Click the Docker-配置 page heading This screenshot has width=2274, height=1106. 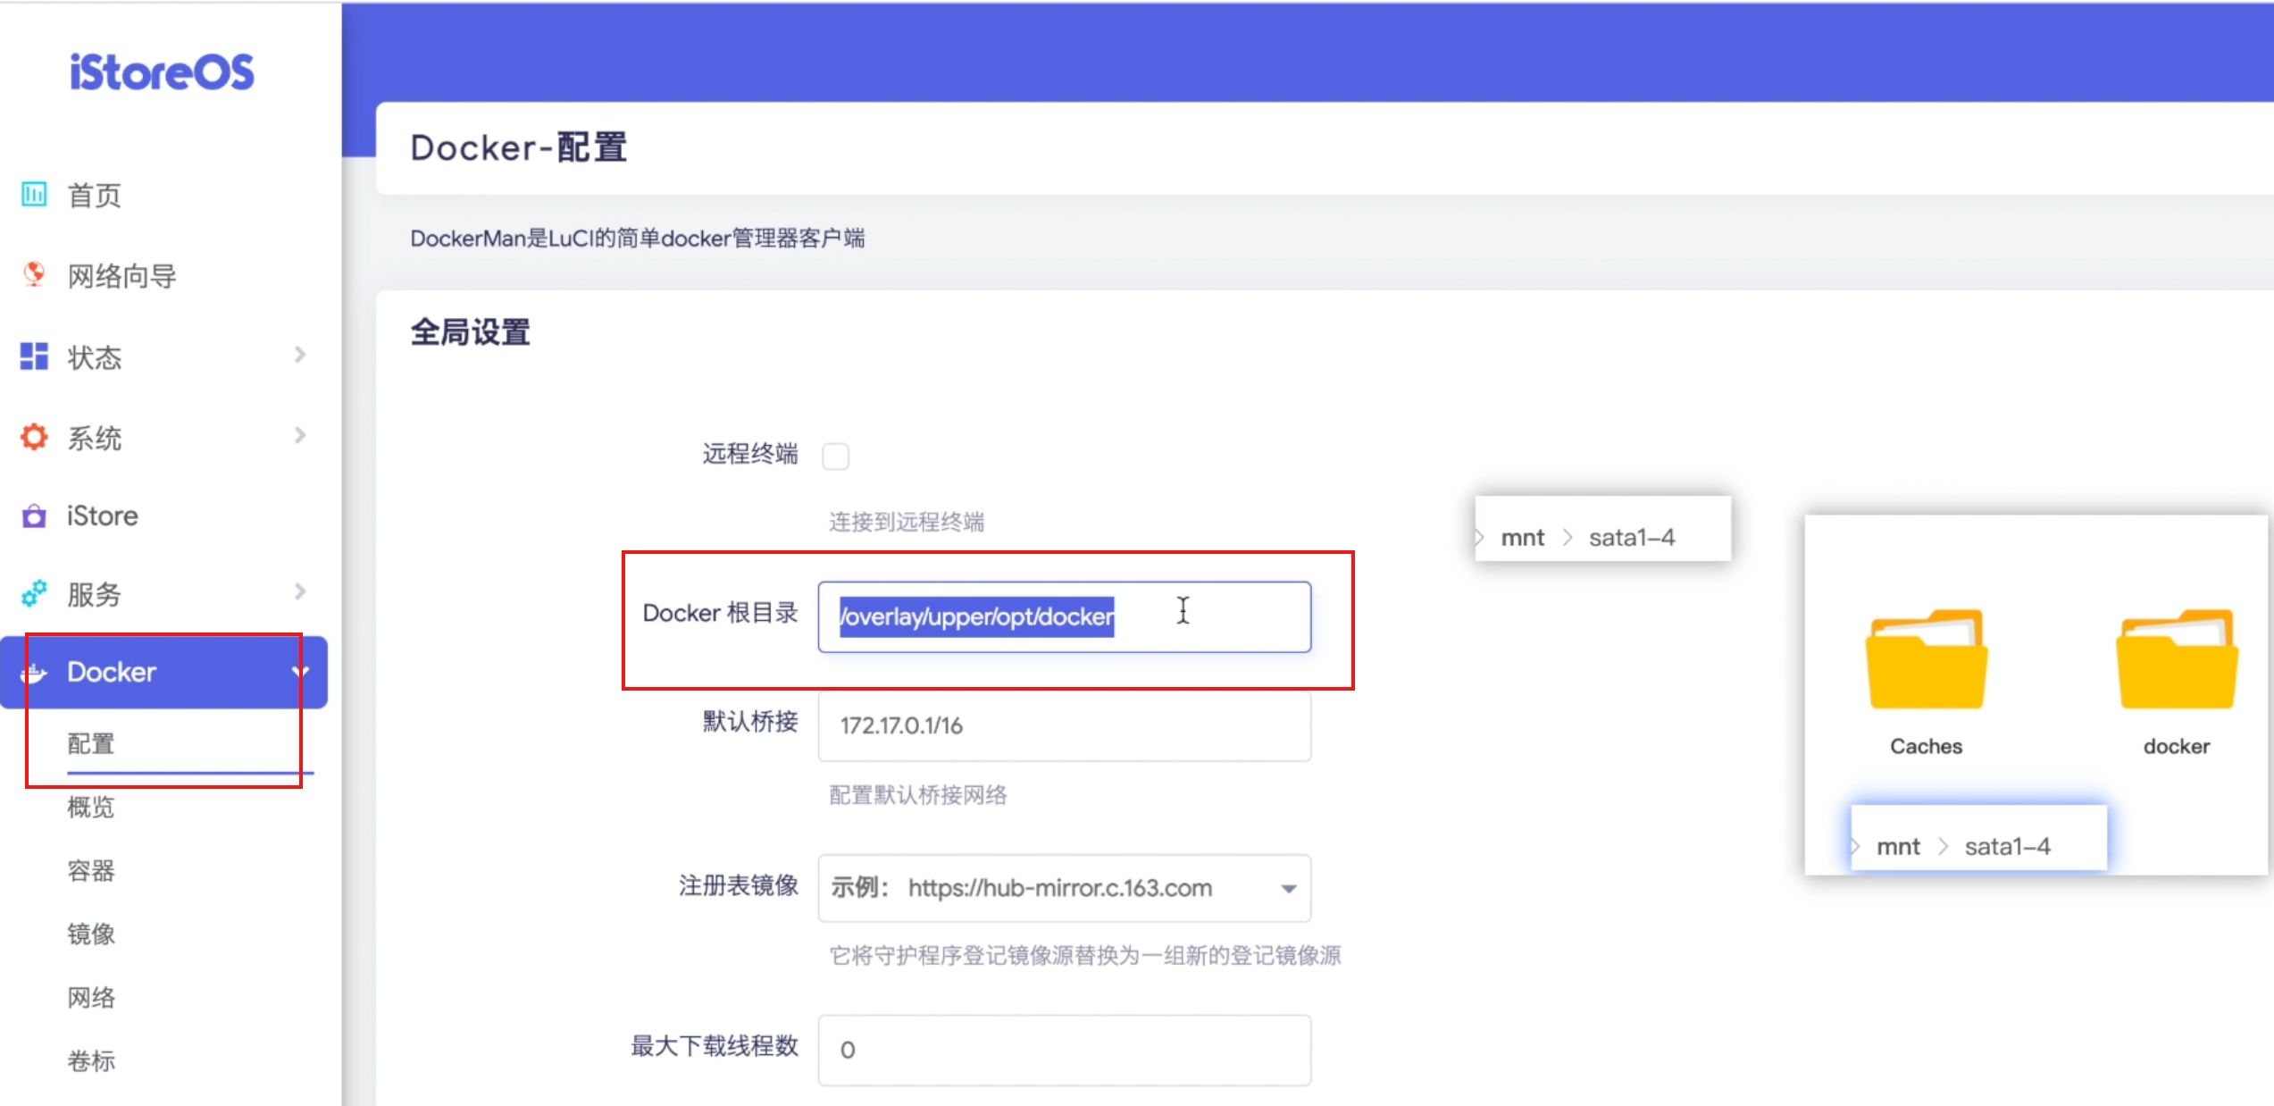pyautogui.click(x=519, y=147)
